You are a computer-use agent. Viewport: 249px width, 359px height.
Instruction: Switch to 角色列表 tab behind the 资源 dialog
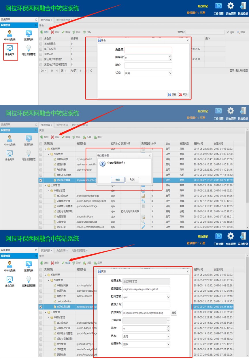[62, 251]
